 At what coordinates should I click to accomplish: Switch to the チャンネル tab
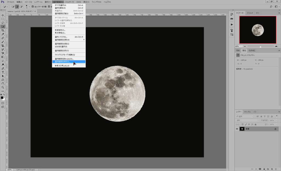pyautogui.click(x=247, y=112)
